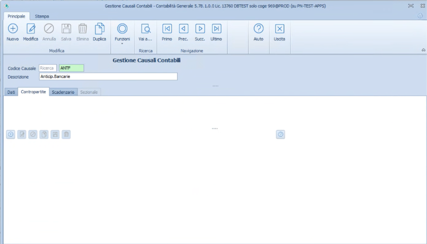Switch to the Stampa ribbon tab

(42, 16)
